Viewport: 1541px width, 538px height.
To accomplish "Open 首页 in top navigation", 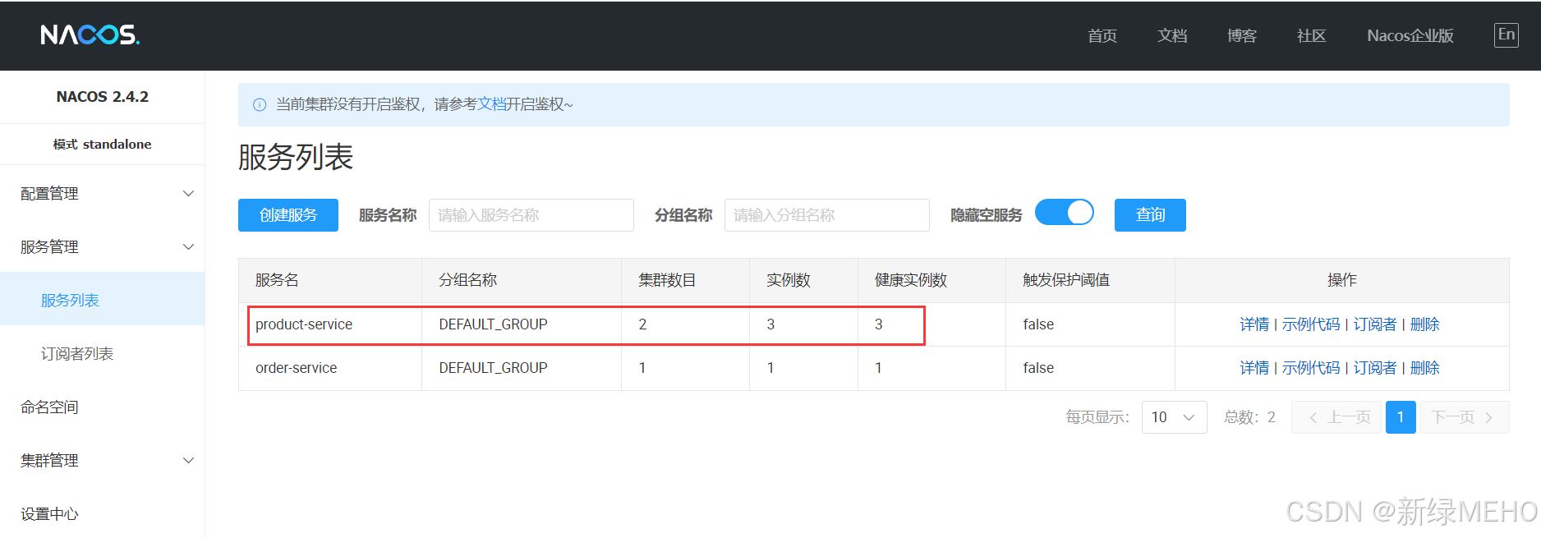I will (x=1102, y=36).
